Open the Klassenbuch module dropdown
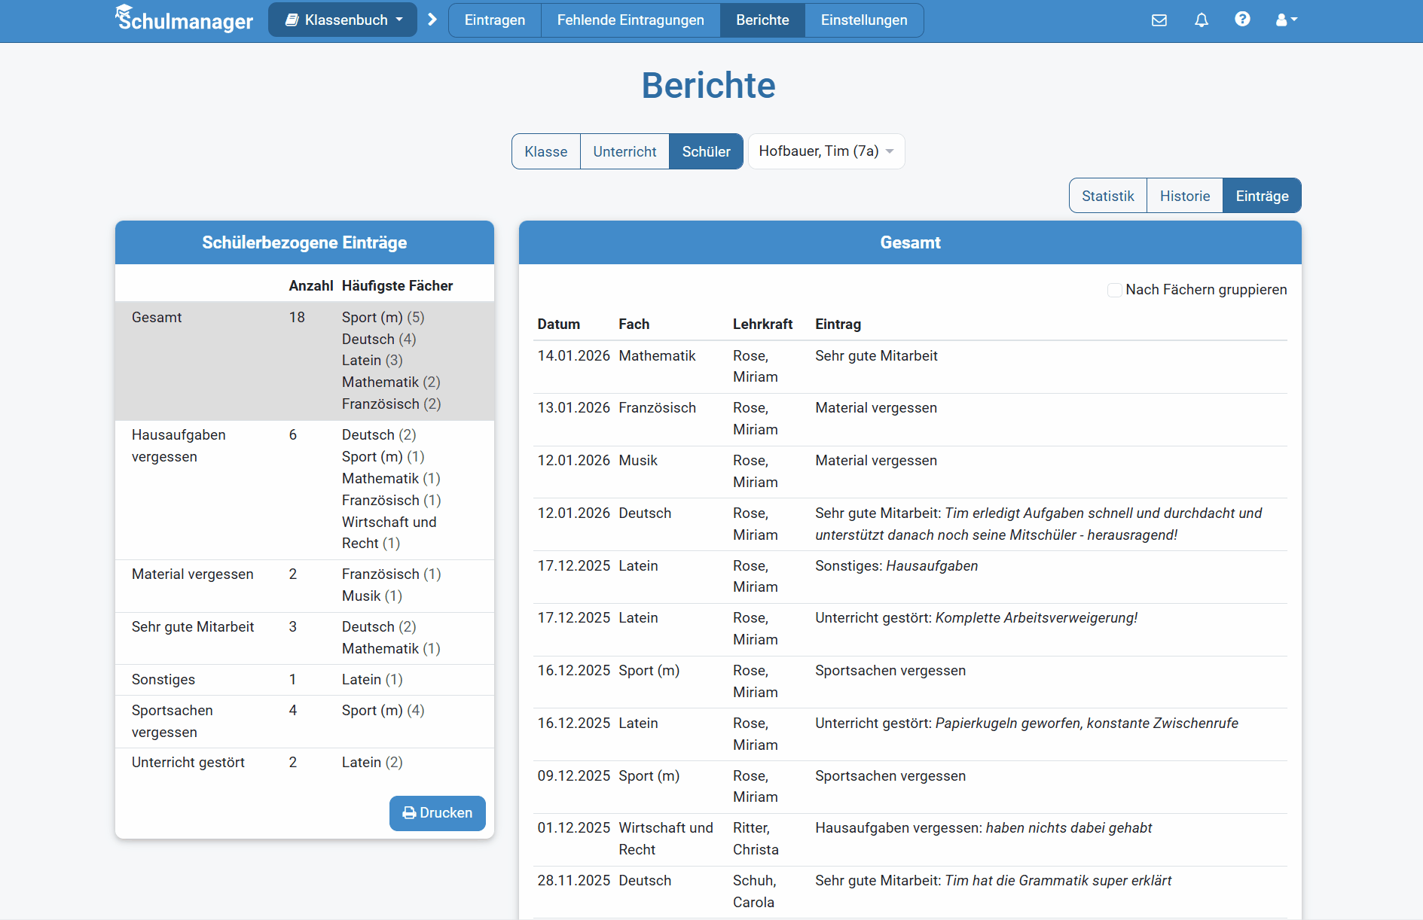 (343, 20)
